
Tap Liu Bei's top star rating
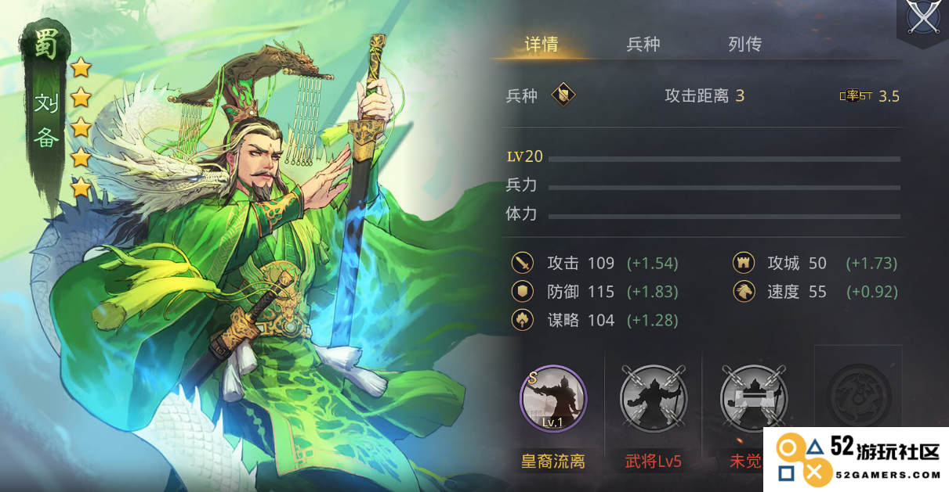point(81,68)
